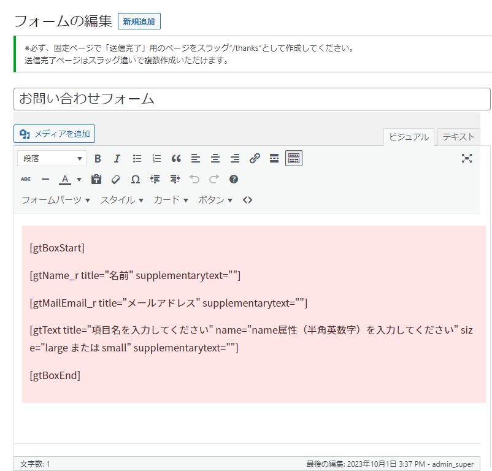Open the 段落 paragraph format dropdown

click(52, 159)
